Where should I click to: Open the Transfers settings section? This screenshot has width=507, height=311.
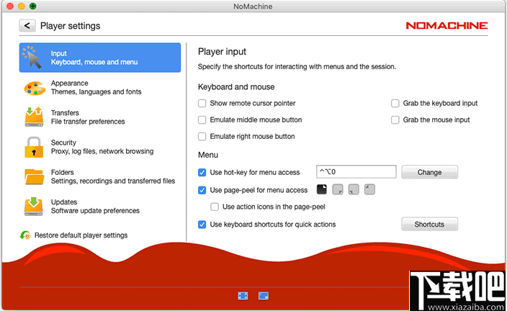pyautogui.click(x=100, y=117)
